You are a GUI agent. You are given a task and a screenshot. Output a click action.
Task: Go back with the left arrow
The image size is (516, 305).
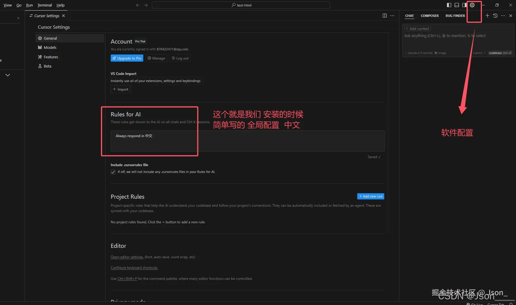pos(138,5)
